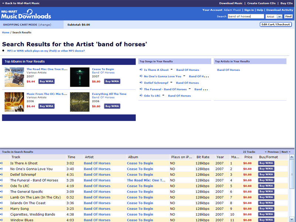Play preview of Is There A Ghost in top songs
Image resolution: width=296 pixels, height=222 pixels.
pos(141,70)
